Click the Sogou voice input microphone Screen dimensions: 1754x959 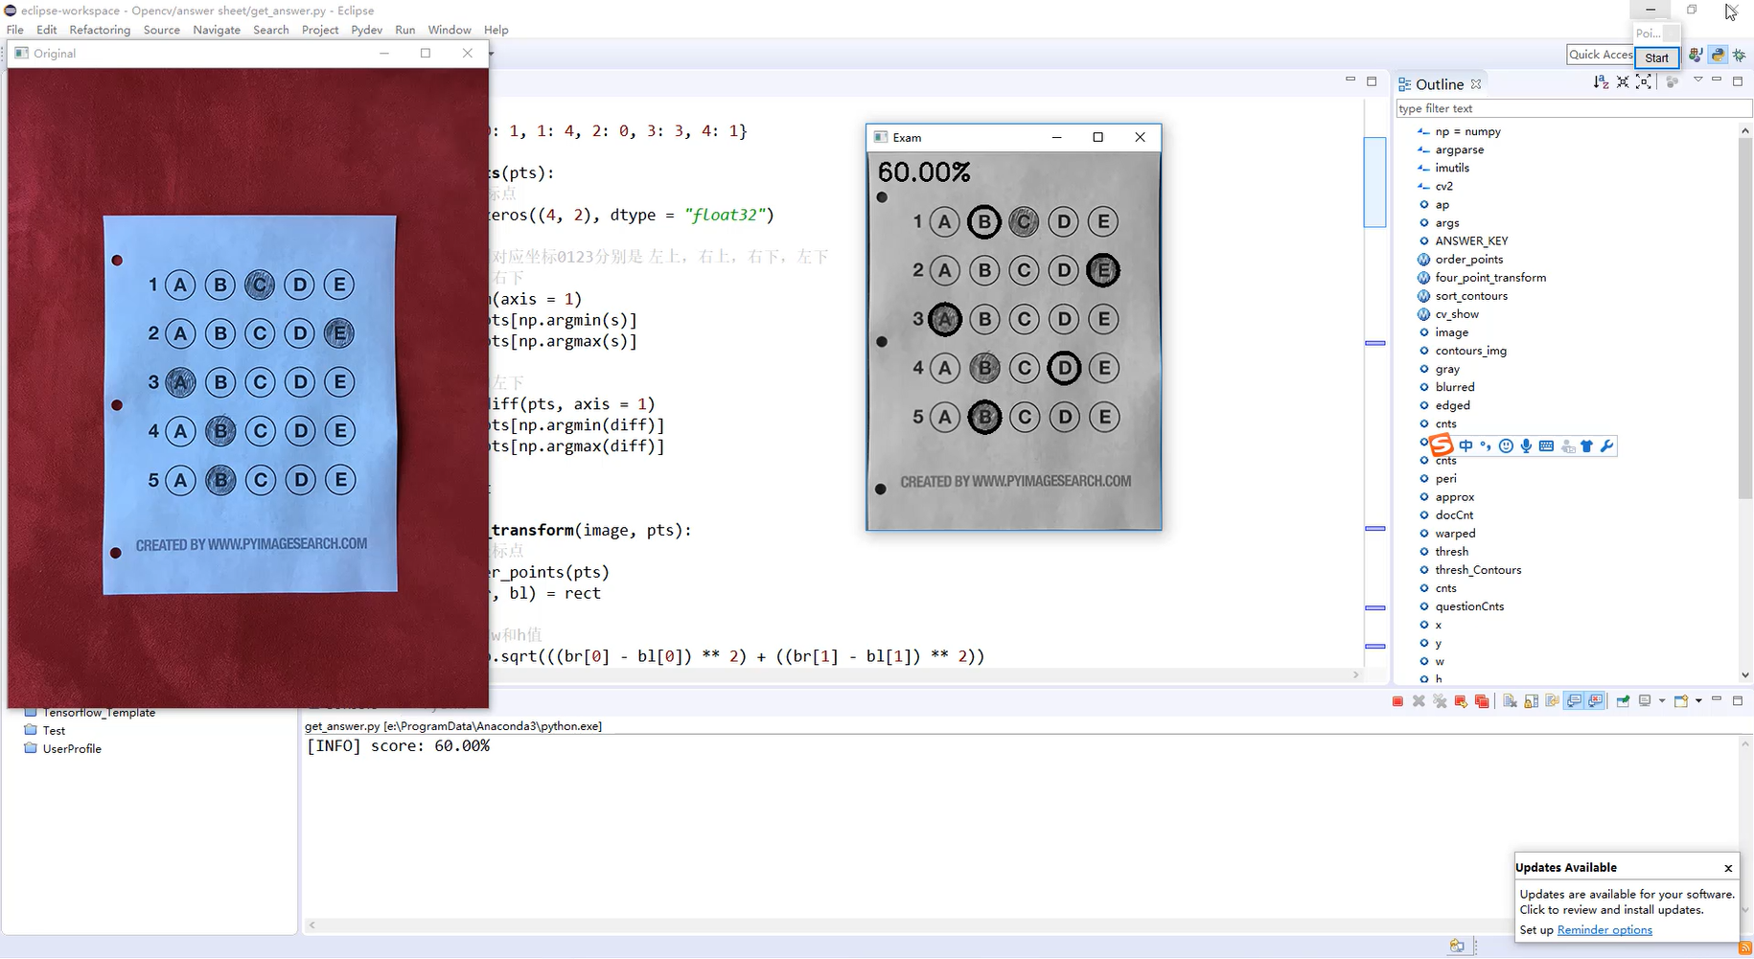tap(1526, 445)
